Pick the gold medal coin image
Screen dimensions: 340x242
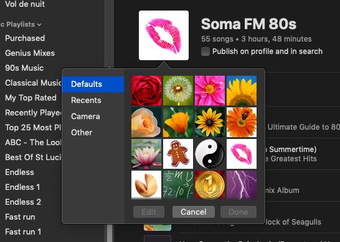[210, 185]
